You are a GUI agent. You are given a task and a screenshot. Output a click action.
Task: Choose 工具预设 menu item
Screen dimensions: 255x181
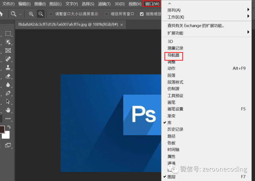point(206,95)
